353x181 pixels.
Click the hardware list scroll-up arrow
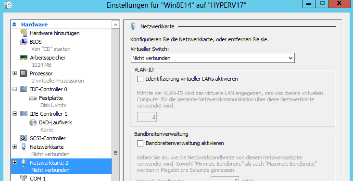(x=115, y=24)
